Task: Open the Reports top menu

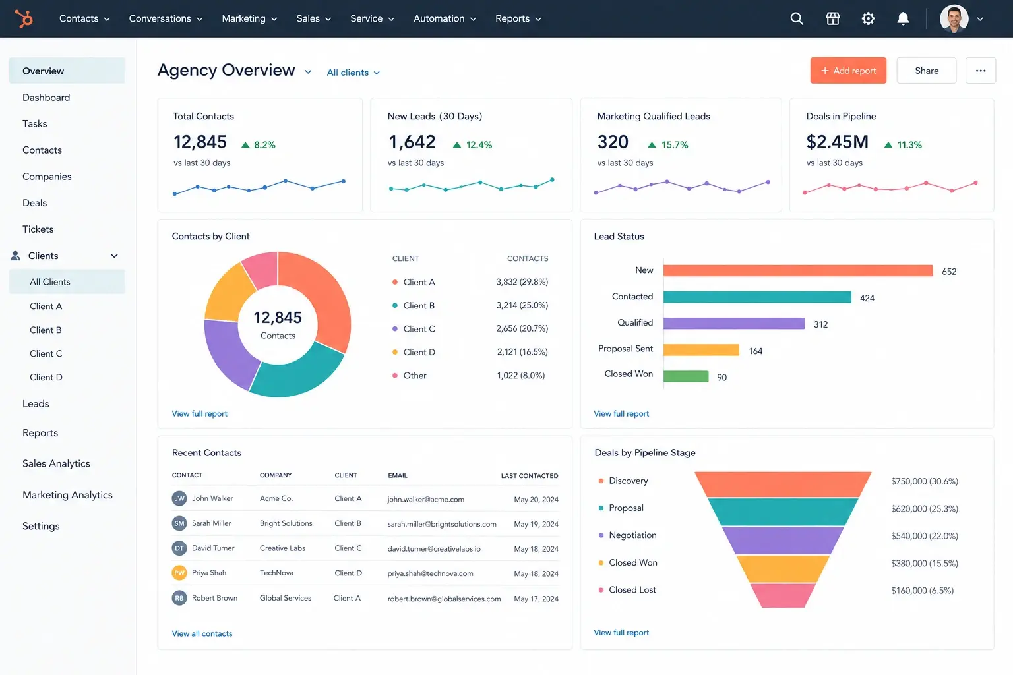Action: pos(518,18)
